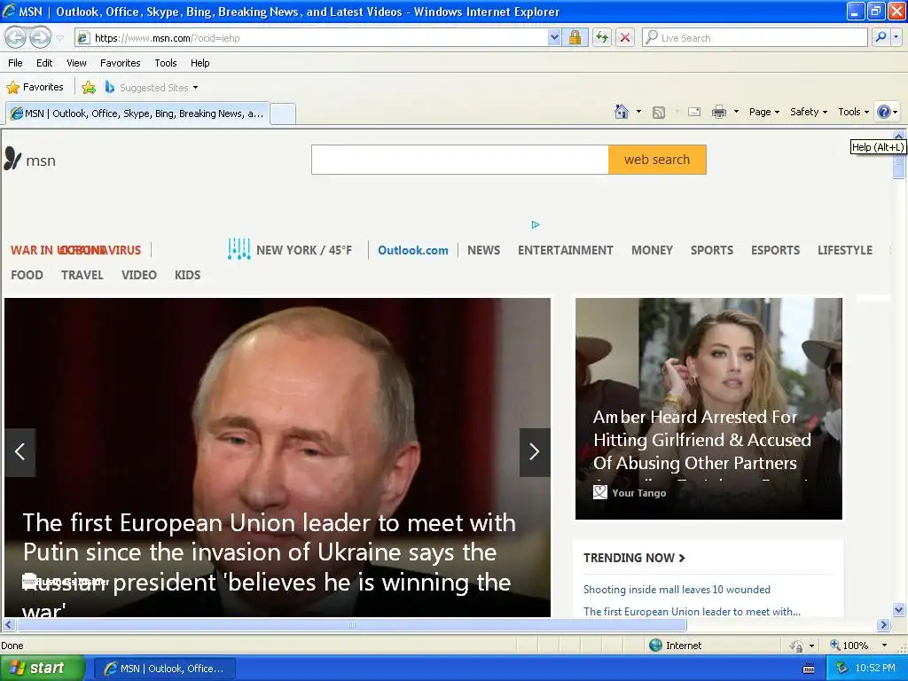Expand the address bar history dropdown
This screenshot has width=908, height=681.
554,38
